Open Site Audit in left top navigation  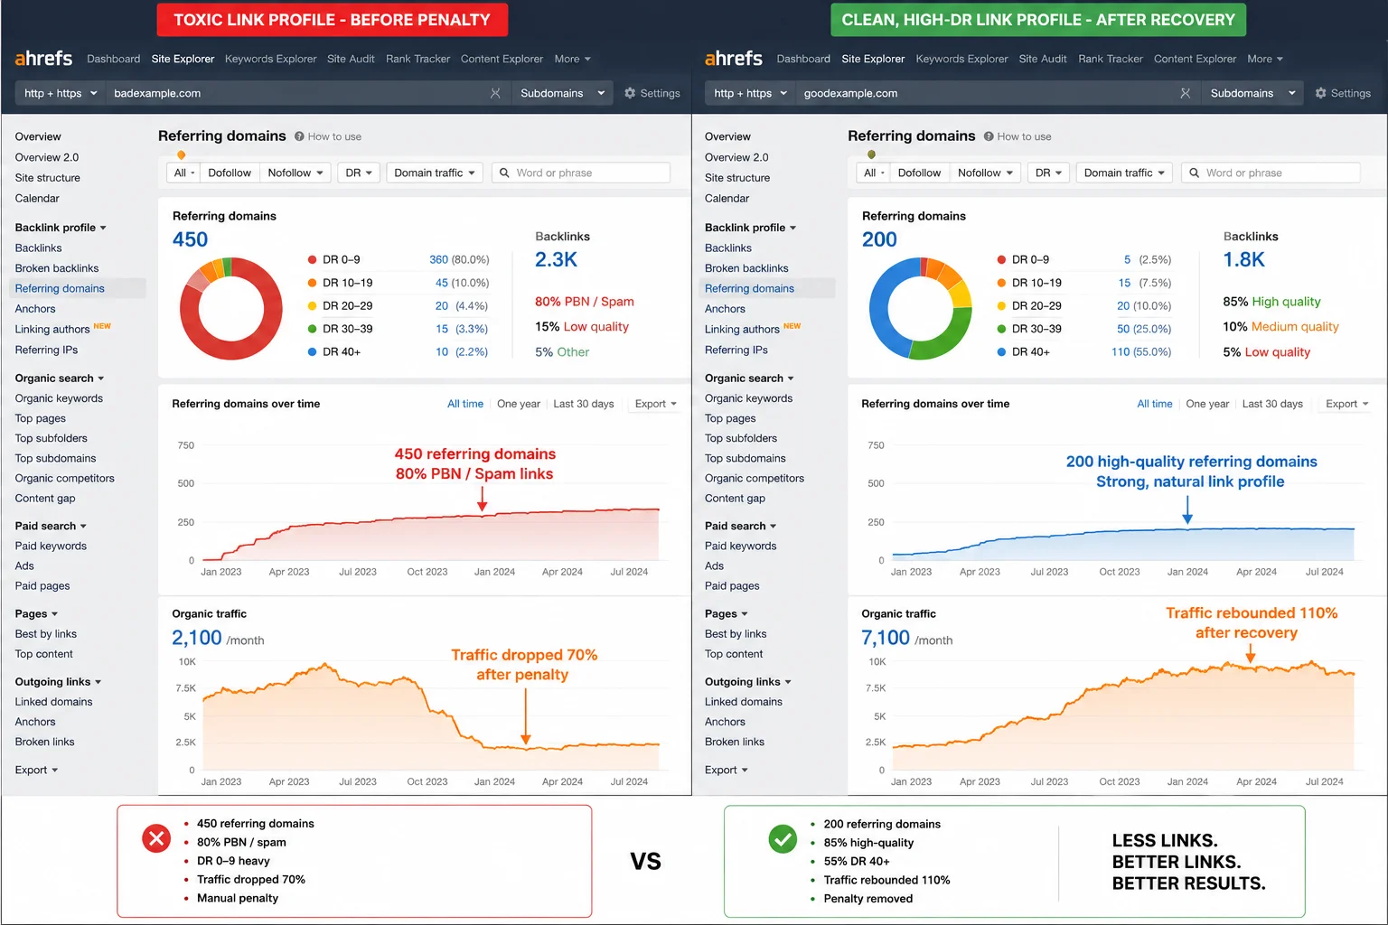tap(351, 59)
